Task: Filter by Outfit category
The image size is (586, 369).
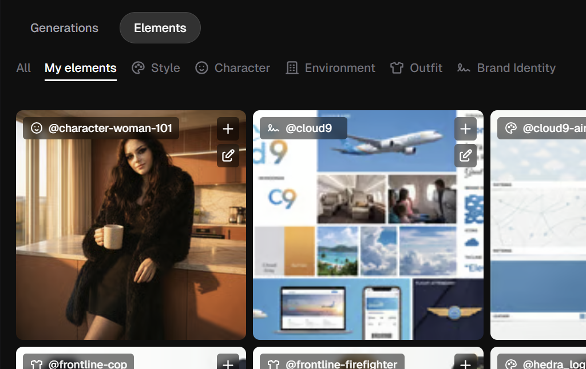Action: pyautogui.click(x=417, y=68)
